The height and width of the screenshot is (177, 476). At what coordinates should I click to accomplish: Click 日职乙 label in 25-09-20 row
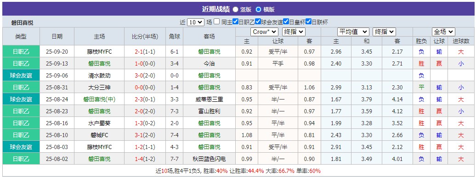[21, 52]
